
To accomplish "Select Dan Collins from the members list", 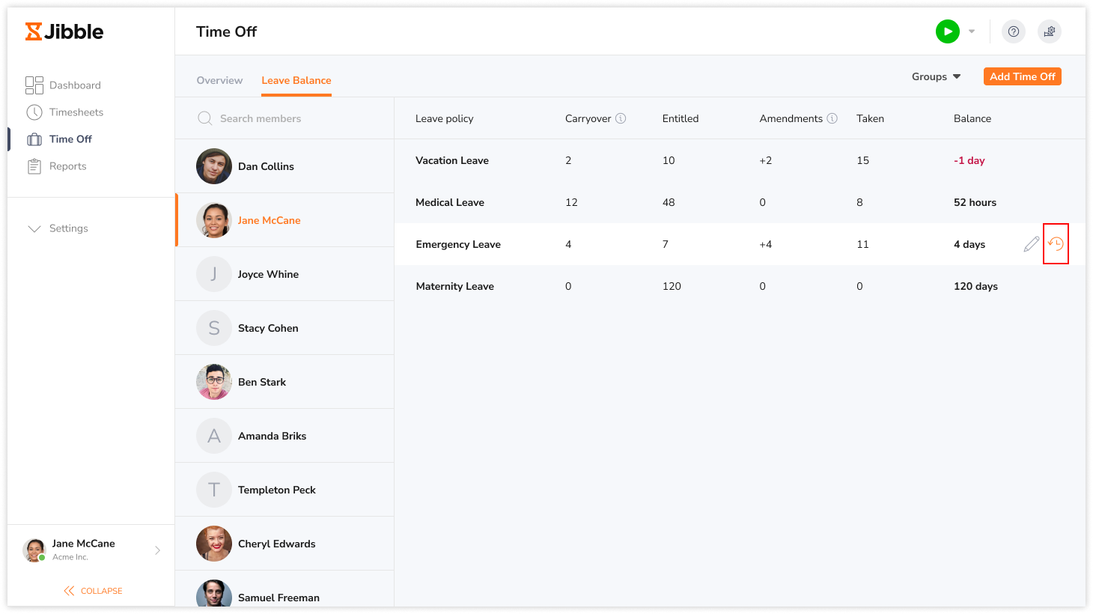I will click(x=266, y=166).
